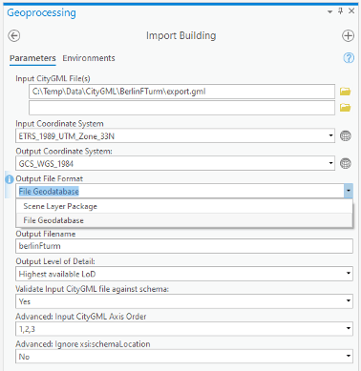The width and height of the screenshot is (361, 371).
Task: Expand Validate Input CityGML schema dropdown
Action: pyautogui.click(x=349, y=301)
